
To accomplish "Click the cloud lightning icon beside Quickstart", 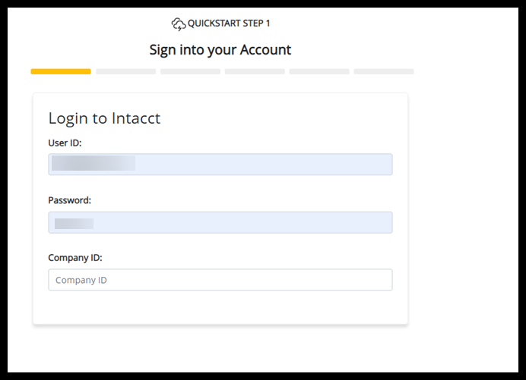I will point(179,24).
